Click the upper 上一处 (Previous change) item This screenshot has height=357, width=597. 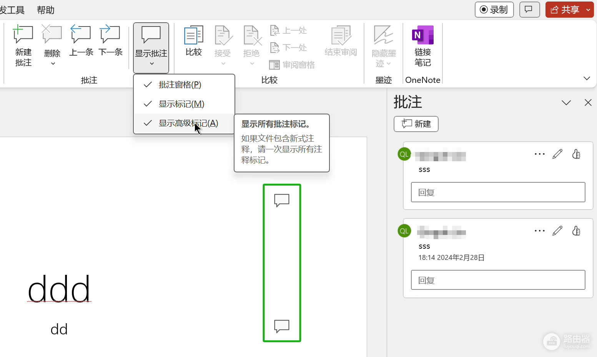click(x=288, y=30)
